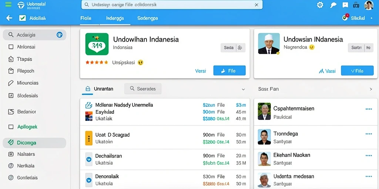Select Nnlonsai in the sidebar
The height and width of the screenshot is (189, 379).
(26, 47)
